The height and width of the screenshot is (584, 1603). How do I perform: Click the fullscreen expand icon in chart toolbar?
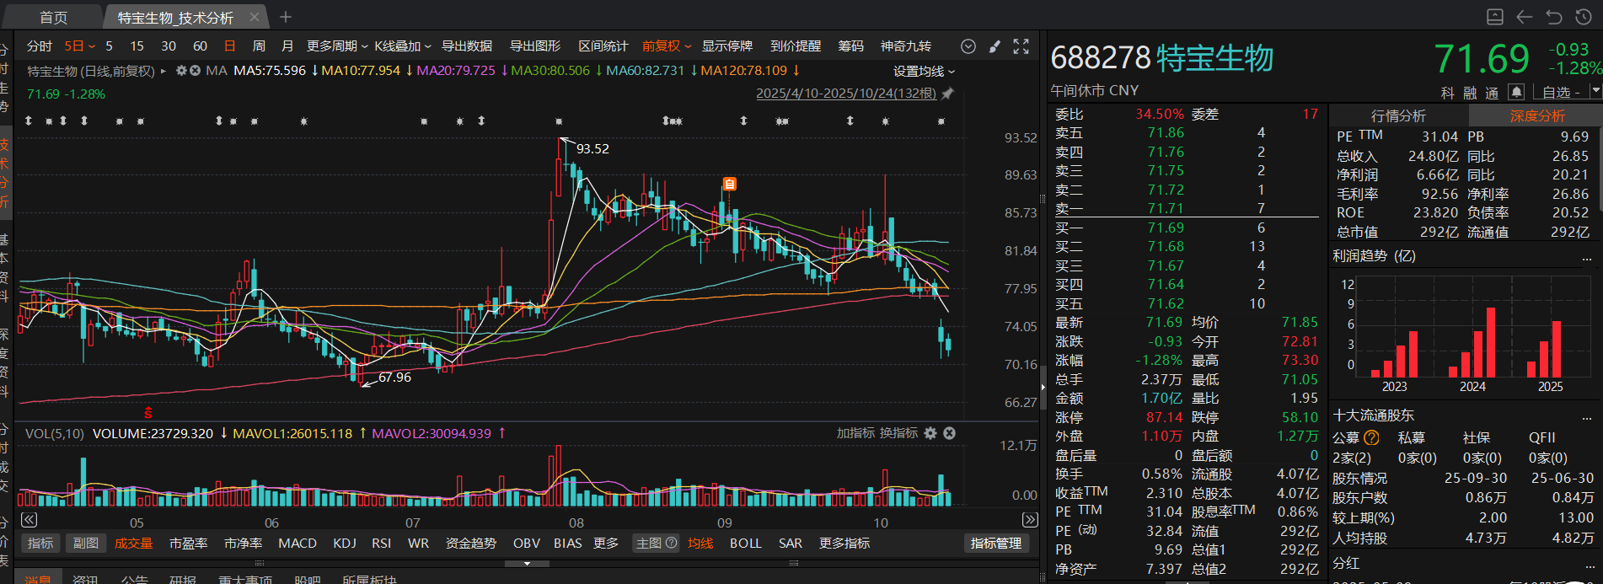(x=1021, y=46)
